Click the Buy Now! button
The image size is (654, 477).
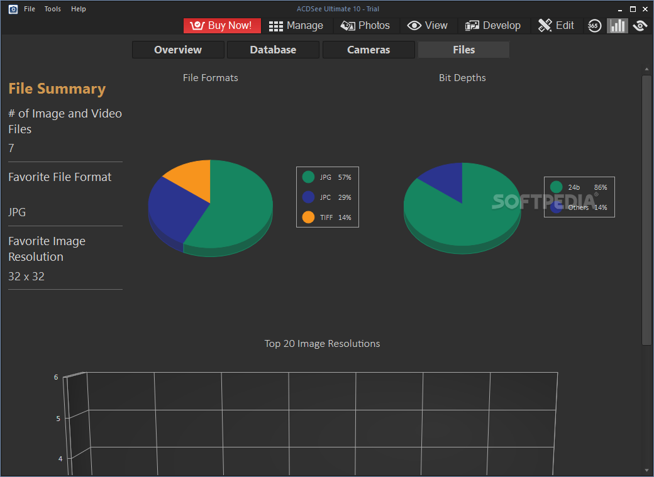point(222,26)
